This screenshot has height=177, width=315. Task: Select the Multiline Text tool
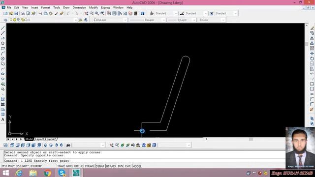[3, 119]
